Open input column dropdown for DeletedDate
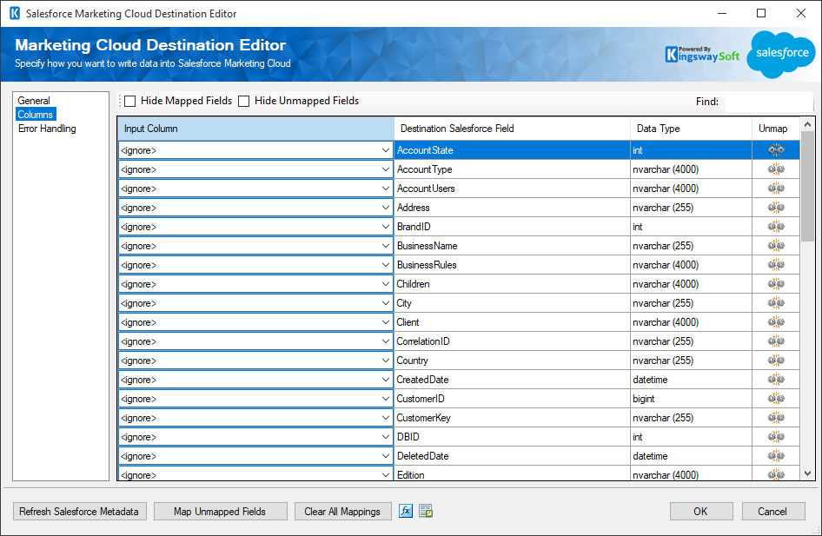 point(386,456)
